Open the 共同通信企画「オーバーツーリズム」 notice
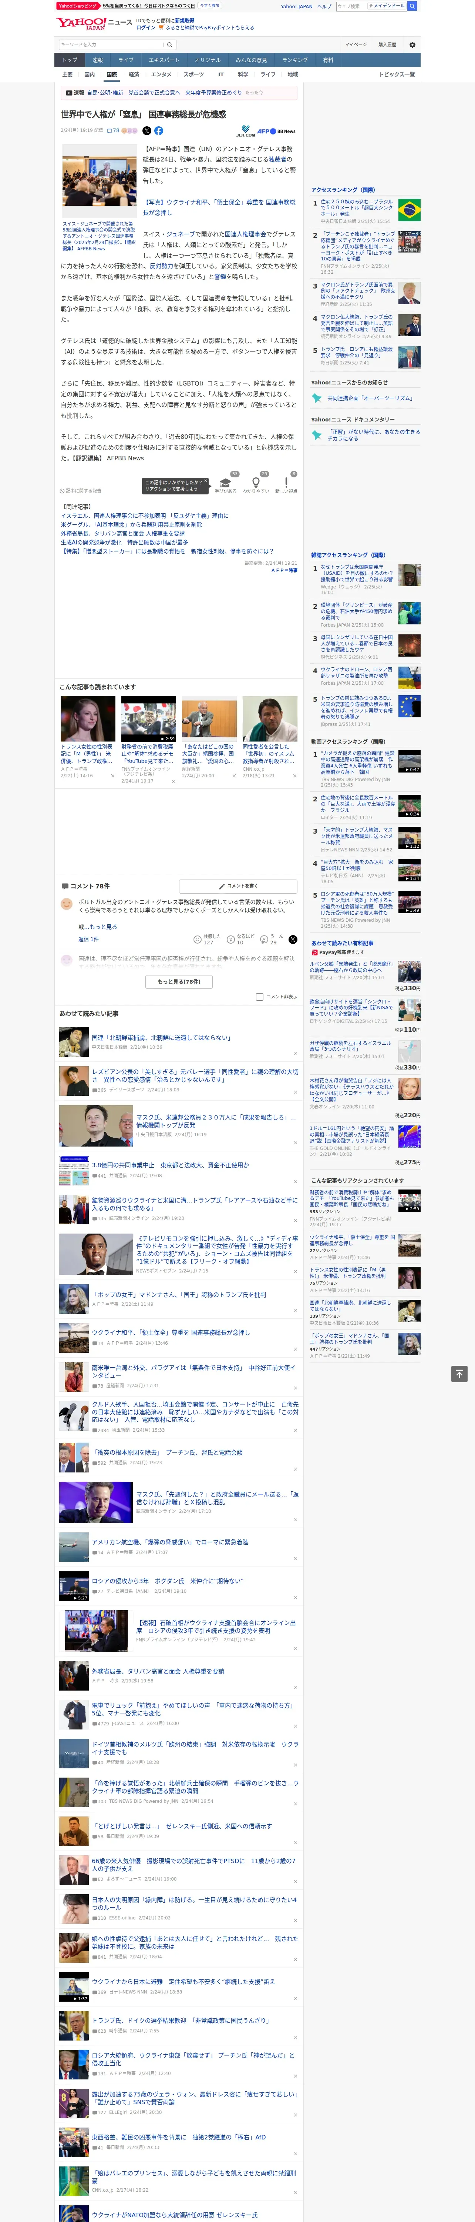Image resolution: width=475 pixels, height=2222 pixels. [370, 398]
